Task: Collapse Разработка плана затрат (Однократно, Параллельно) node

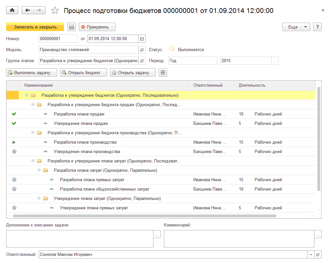Action: click(x=39, y=170)
